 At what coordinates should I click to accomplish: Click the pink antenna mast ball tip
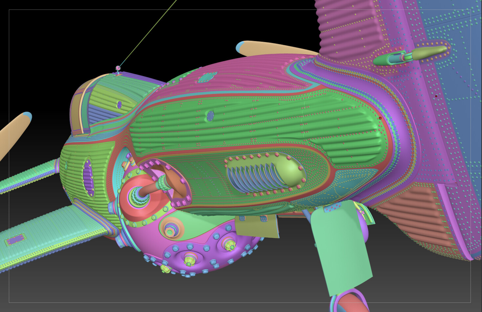[118, 68]
